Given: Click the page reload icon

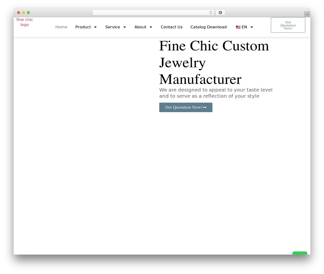Looking at the screenshot, I should [211, 13].
